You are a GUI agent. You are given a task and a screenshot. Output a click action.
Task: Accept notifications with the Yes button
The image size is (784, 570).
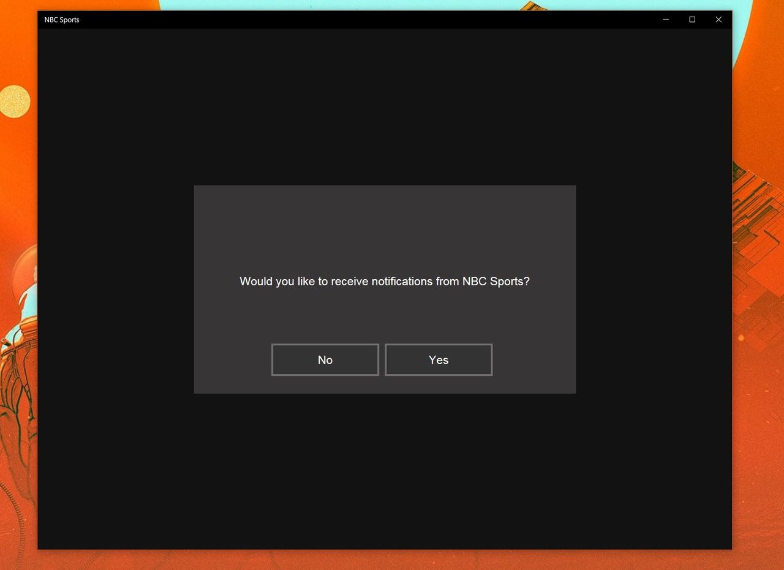point(439,359)
